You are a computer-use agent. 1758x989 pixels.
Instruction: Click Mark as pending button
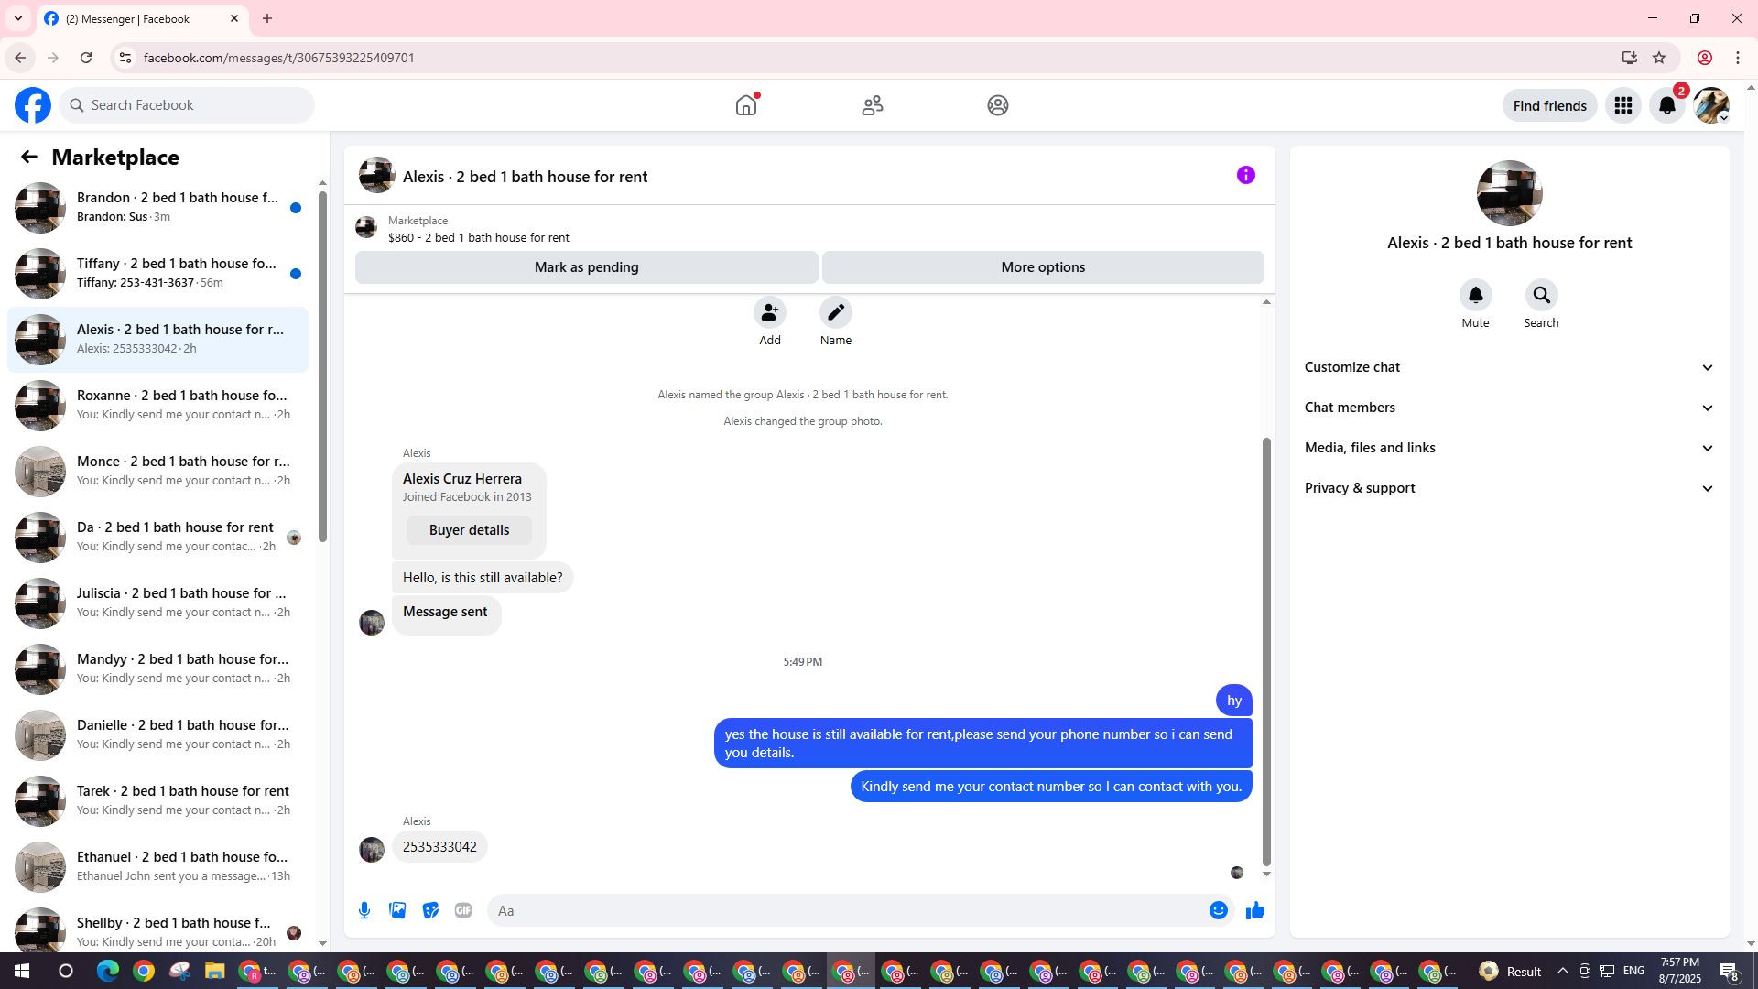(586, 267)
